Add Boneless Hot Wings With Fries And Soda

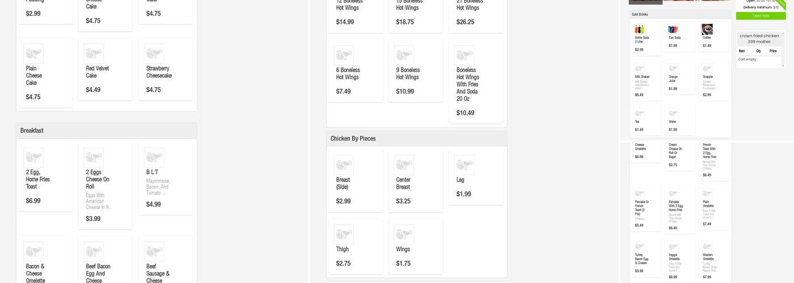point(475,82)
